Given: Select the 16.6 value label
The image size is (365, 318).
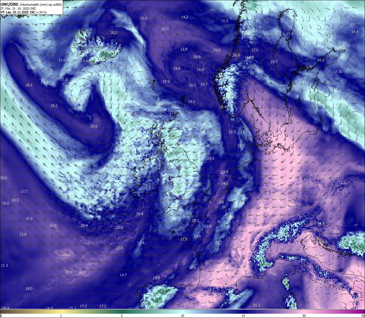Looking at the screenshot, I should (321, 60).
